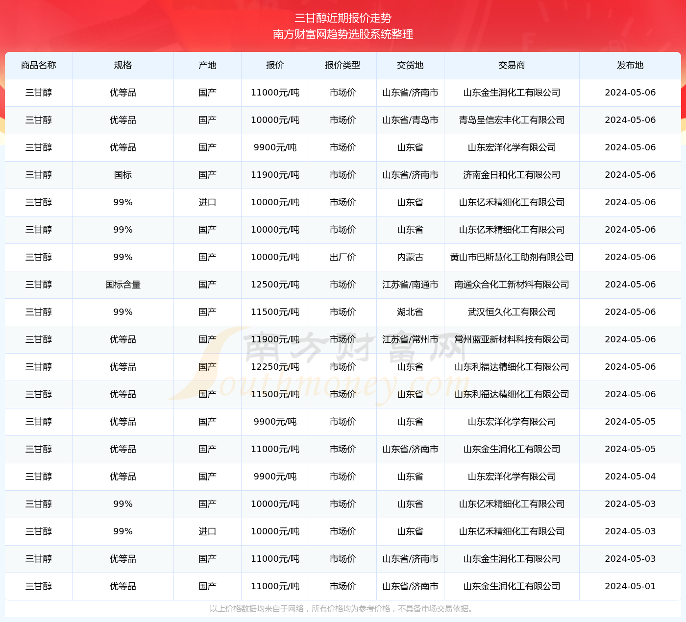Click 2024-05-06 in the 南通众合化工 row
The image size is (686, 622).
[x=630, y=285]
